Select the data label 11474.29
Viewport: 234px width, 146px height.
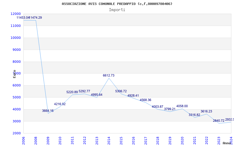click(36, 18)
